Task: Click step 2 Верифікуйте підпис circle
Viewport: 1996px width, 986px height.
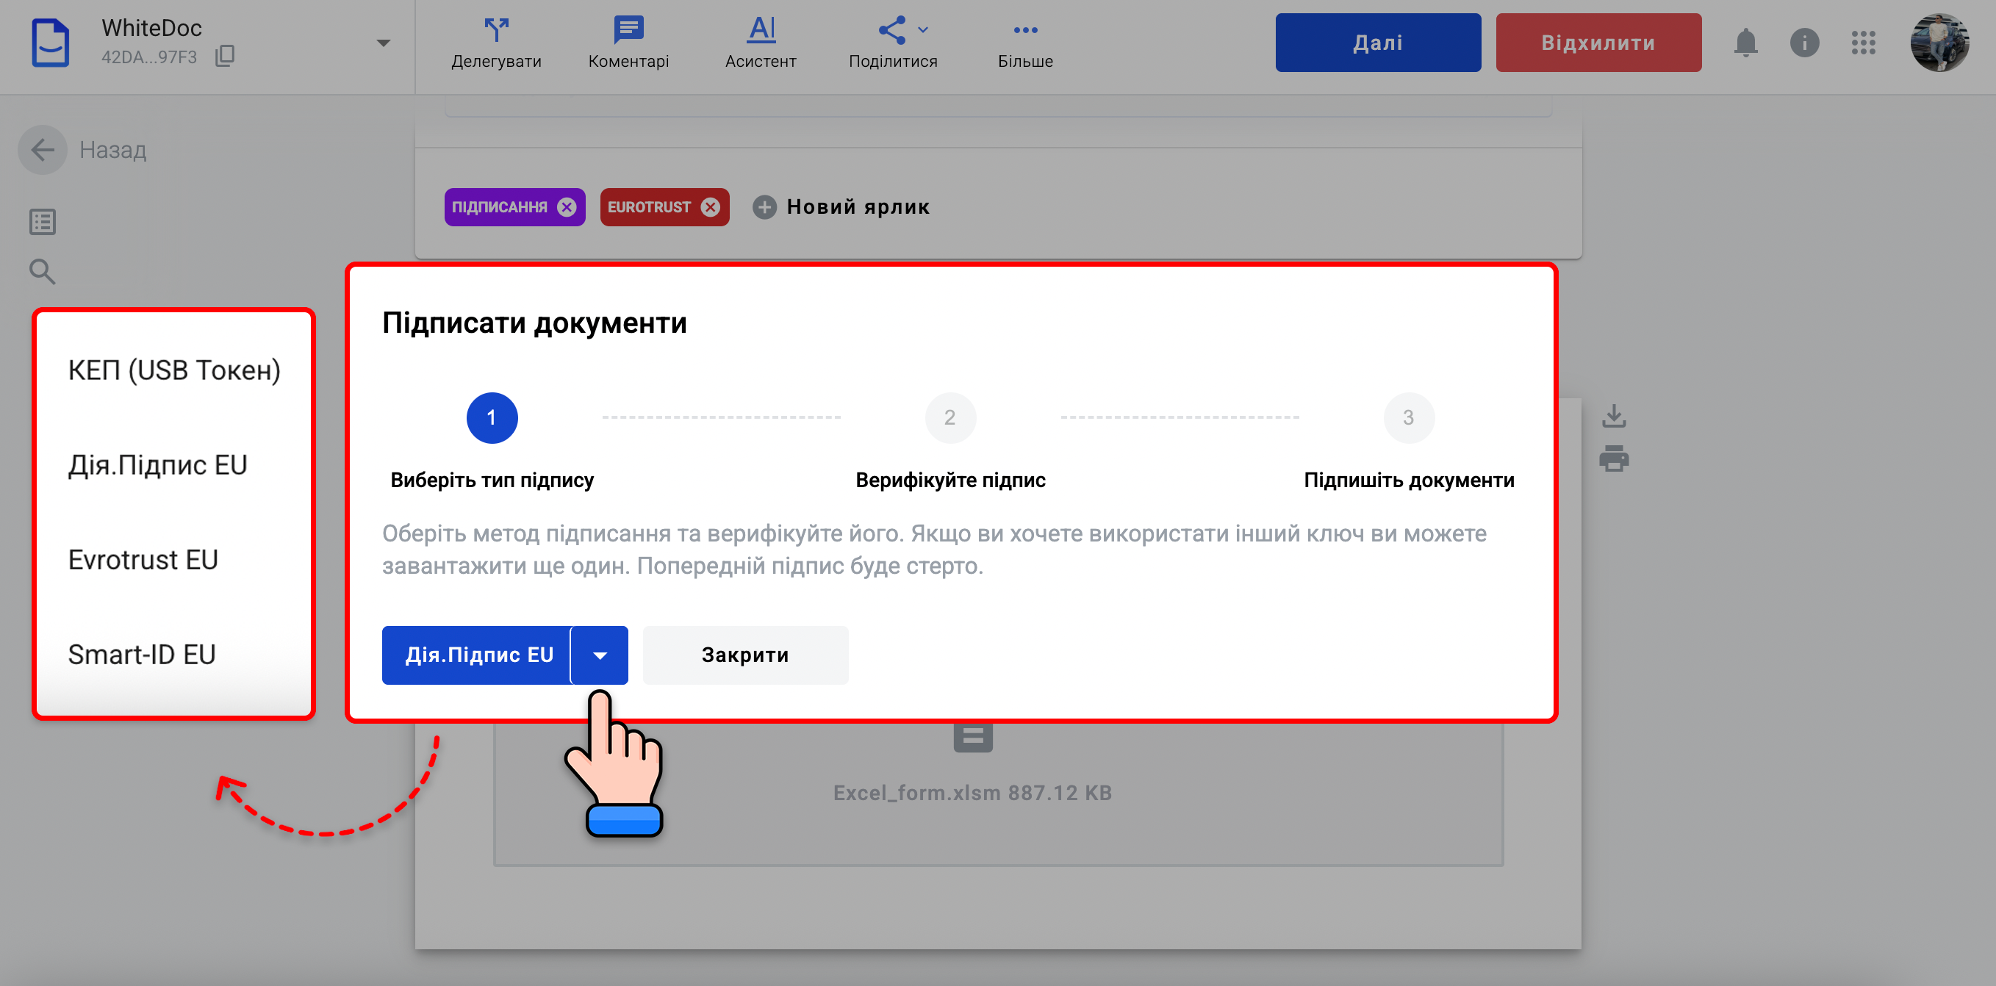Action: click(x=950, y=417)
